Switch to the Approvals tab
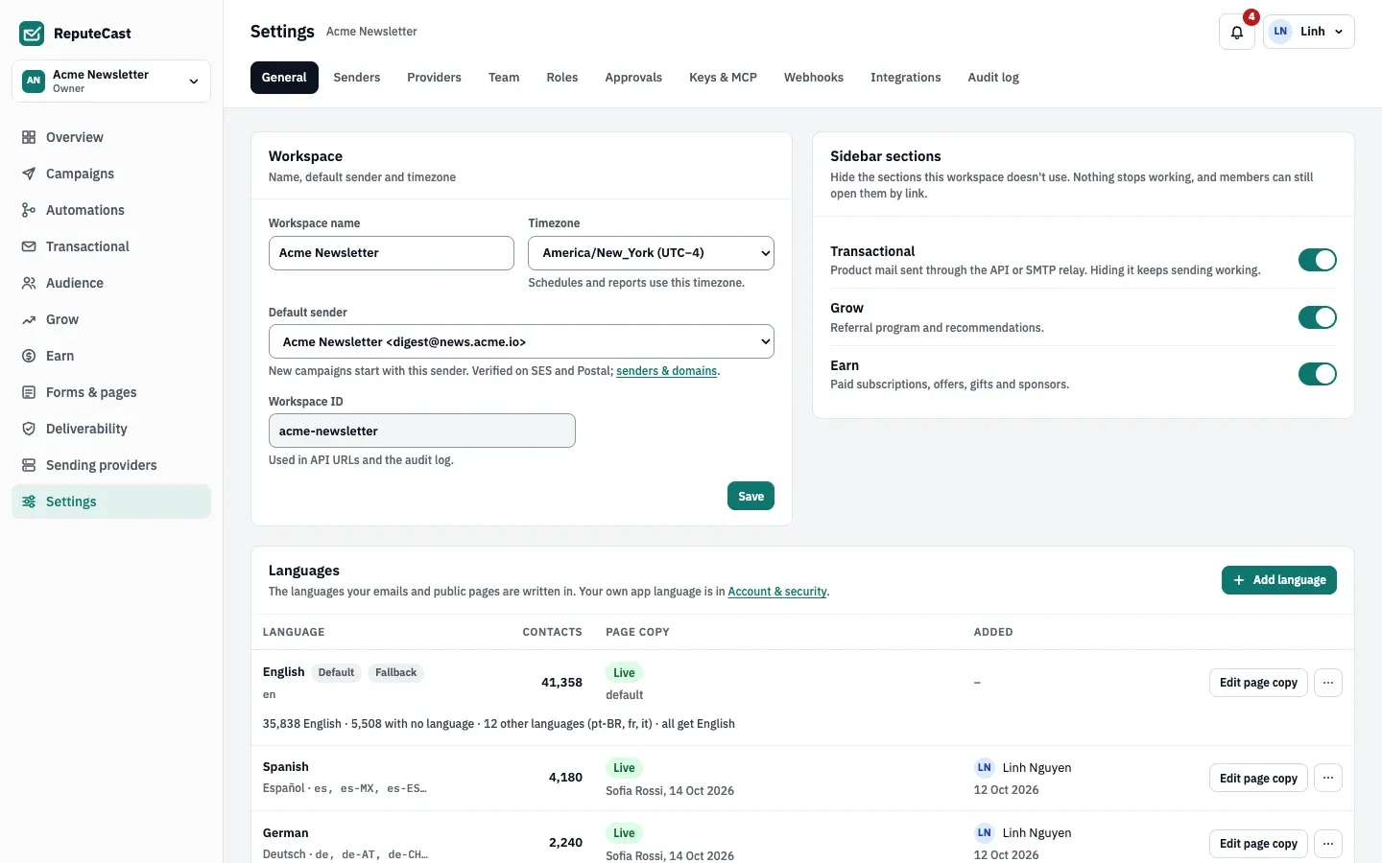The image size is (1382, 863). [x=633, y=78]
